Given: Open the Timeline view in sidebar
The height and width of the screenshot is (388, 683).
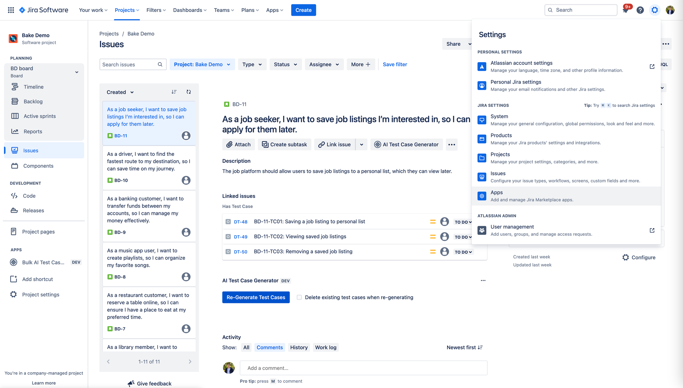Looking at the screenshot, I should 33,87.
